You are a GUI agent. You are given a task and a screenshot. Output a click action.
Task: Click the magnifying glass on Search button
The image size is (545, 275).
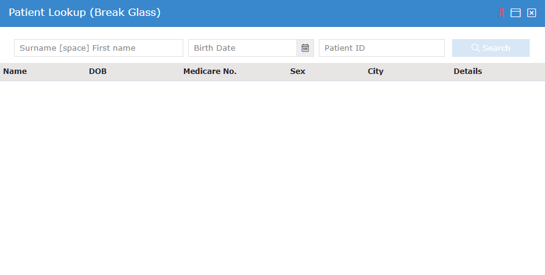pyautogui.click(x=475, y=48)
